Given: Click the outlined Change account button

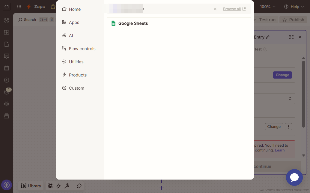Looking at the screenshot, I should (x=274, y=127).
